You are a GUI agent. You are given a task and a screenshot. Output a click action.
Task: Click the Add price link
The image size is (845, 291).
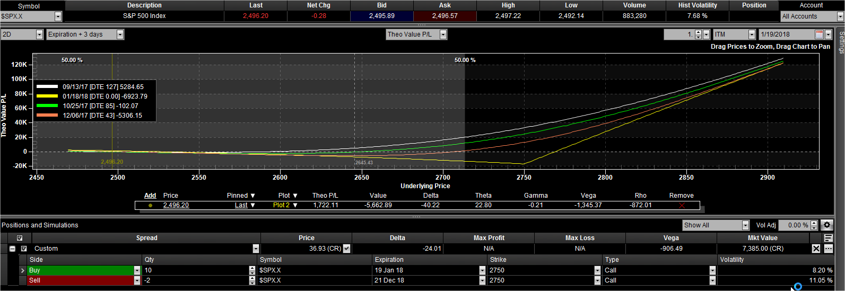150,196
